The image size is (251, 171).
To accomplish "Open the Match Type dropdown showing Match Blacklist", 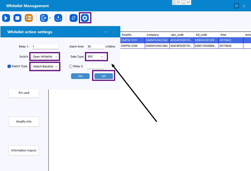I will 45,67.
